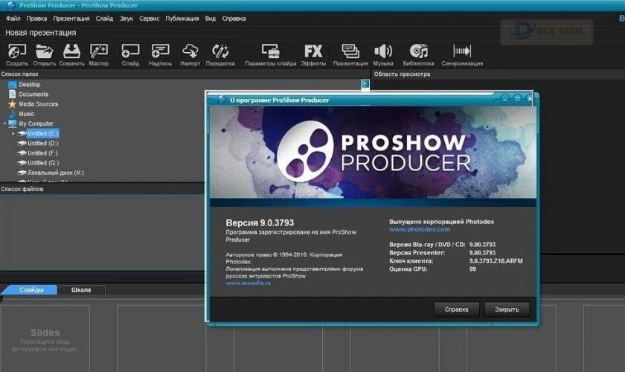Click the folder list scroll up arrow
This screenshot has width=625, height=372.
[x=365, y=84]
